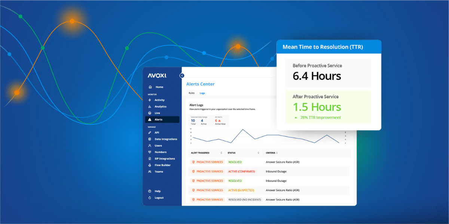
Task: Switch to the Rules tab
Action: 192,93
